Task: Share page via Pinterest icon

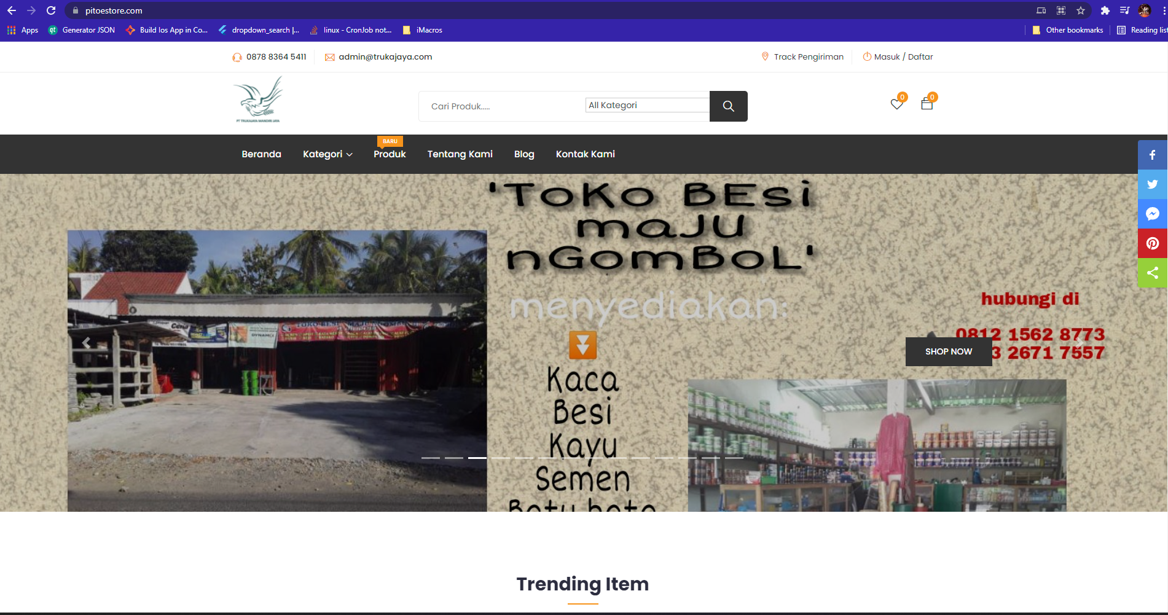Action: [1152, 243]
